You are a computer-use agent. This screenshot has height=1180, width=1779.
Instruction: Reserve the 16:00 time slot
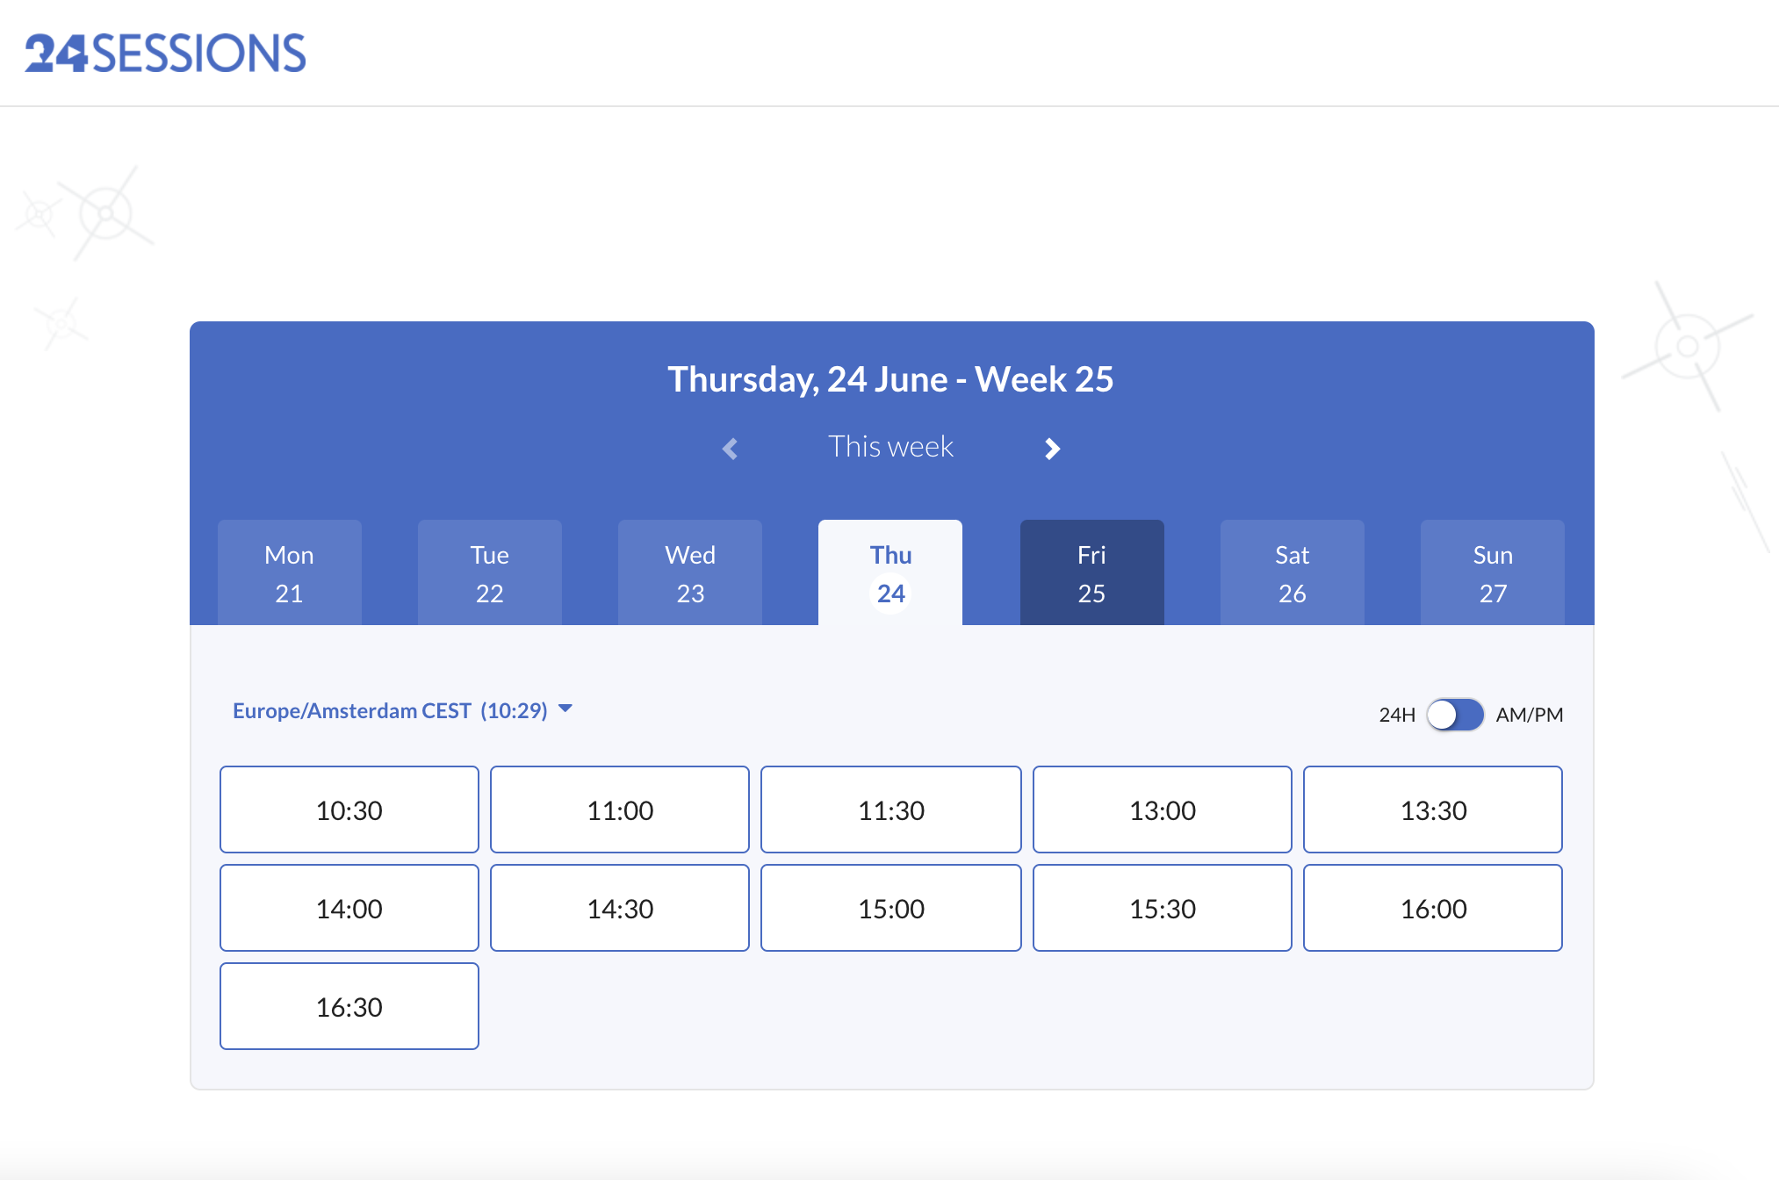[x=1432, y=908]
